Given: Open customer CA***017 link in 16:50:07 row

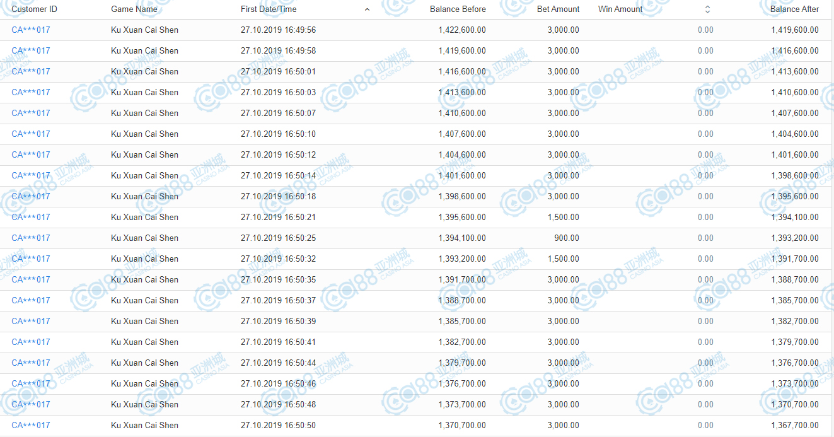Looking at the screenshot, I should click(31, 114).
